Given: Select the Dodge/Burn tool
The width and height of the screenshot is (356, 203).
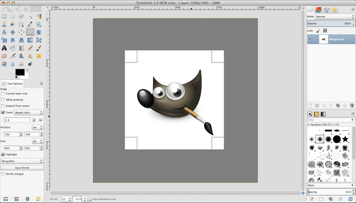Looking at the screenshot, I should click(x=30, y=64).
